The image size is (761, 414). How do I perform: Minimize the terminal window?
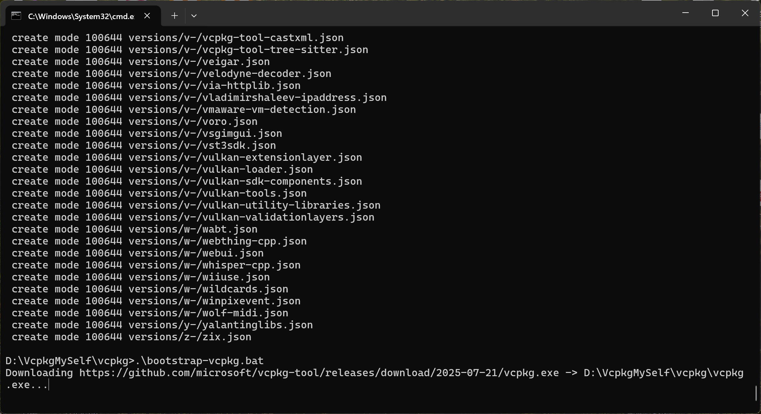(x=686, y=13)
